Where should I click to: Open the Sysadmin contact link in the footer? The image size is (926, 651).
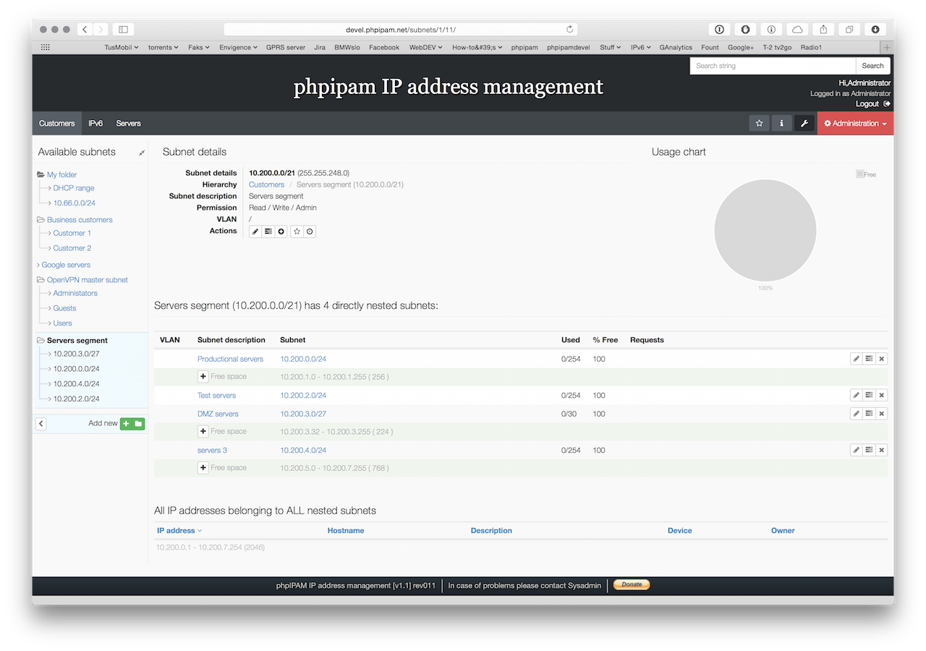585,585
